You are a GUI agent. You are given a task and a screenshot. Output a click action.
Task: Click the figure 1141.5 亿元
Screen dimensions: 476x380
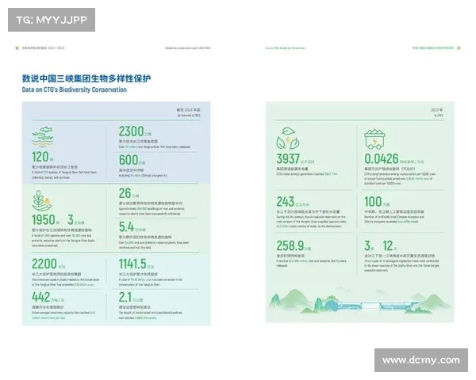pyautogui.click(x=136, y=264)
